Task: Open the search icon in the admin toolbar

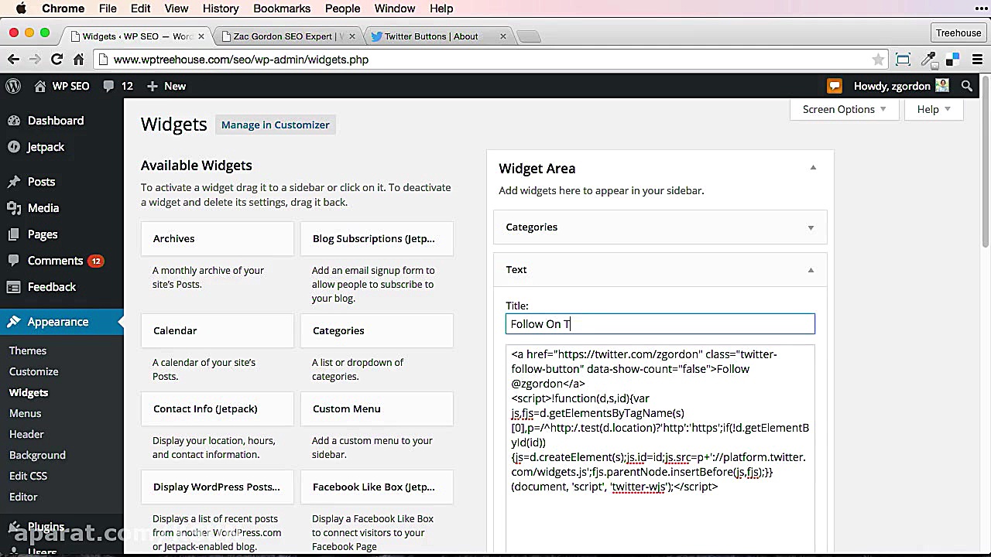Action: pyautogui.click(x=966, y=86)
